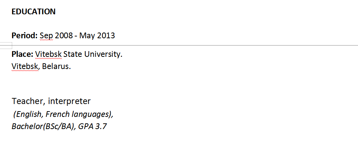The width and height of the screenshot is (358, 148).
Task: Click the page break marker in left margin
Action: click(x=6, y=45)
